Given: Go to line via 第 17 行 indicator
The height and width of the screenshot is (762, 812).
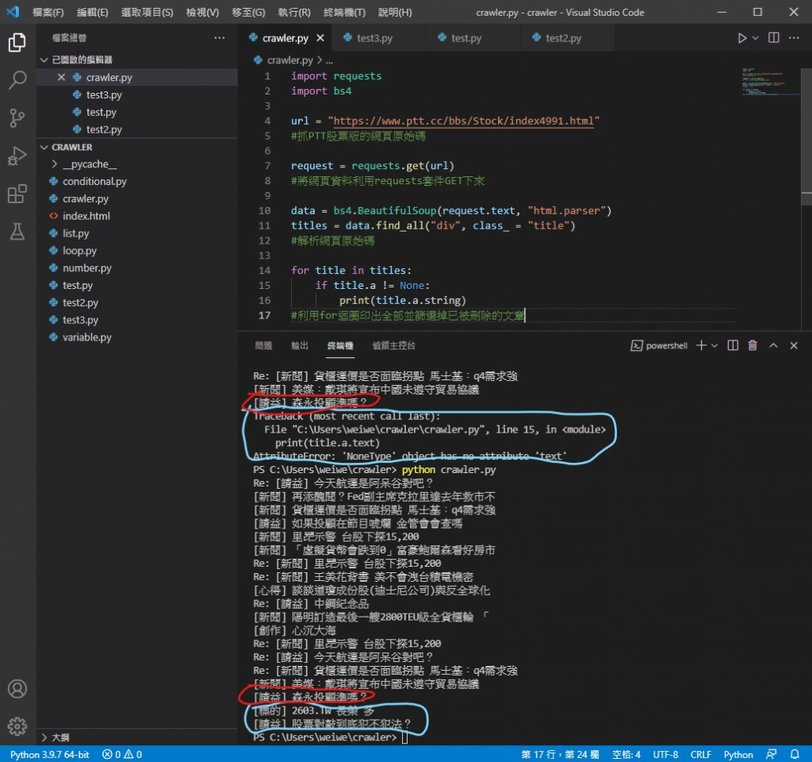Looking at the screenshot, I should pyautogui.click(x=560, y=754).
